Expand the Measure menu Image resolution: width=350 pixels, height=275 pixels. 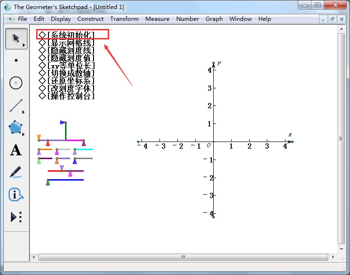pos(157,19)
